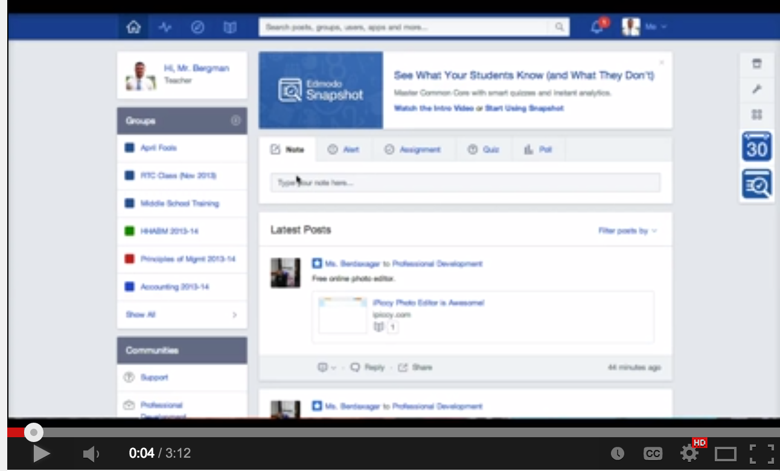The image size is (780, 471).
Task: Click the HHABM green color square
Action: pyautogui.click(x=129, y=231)
